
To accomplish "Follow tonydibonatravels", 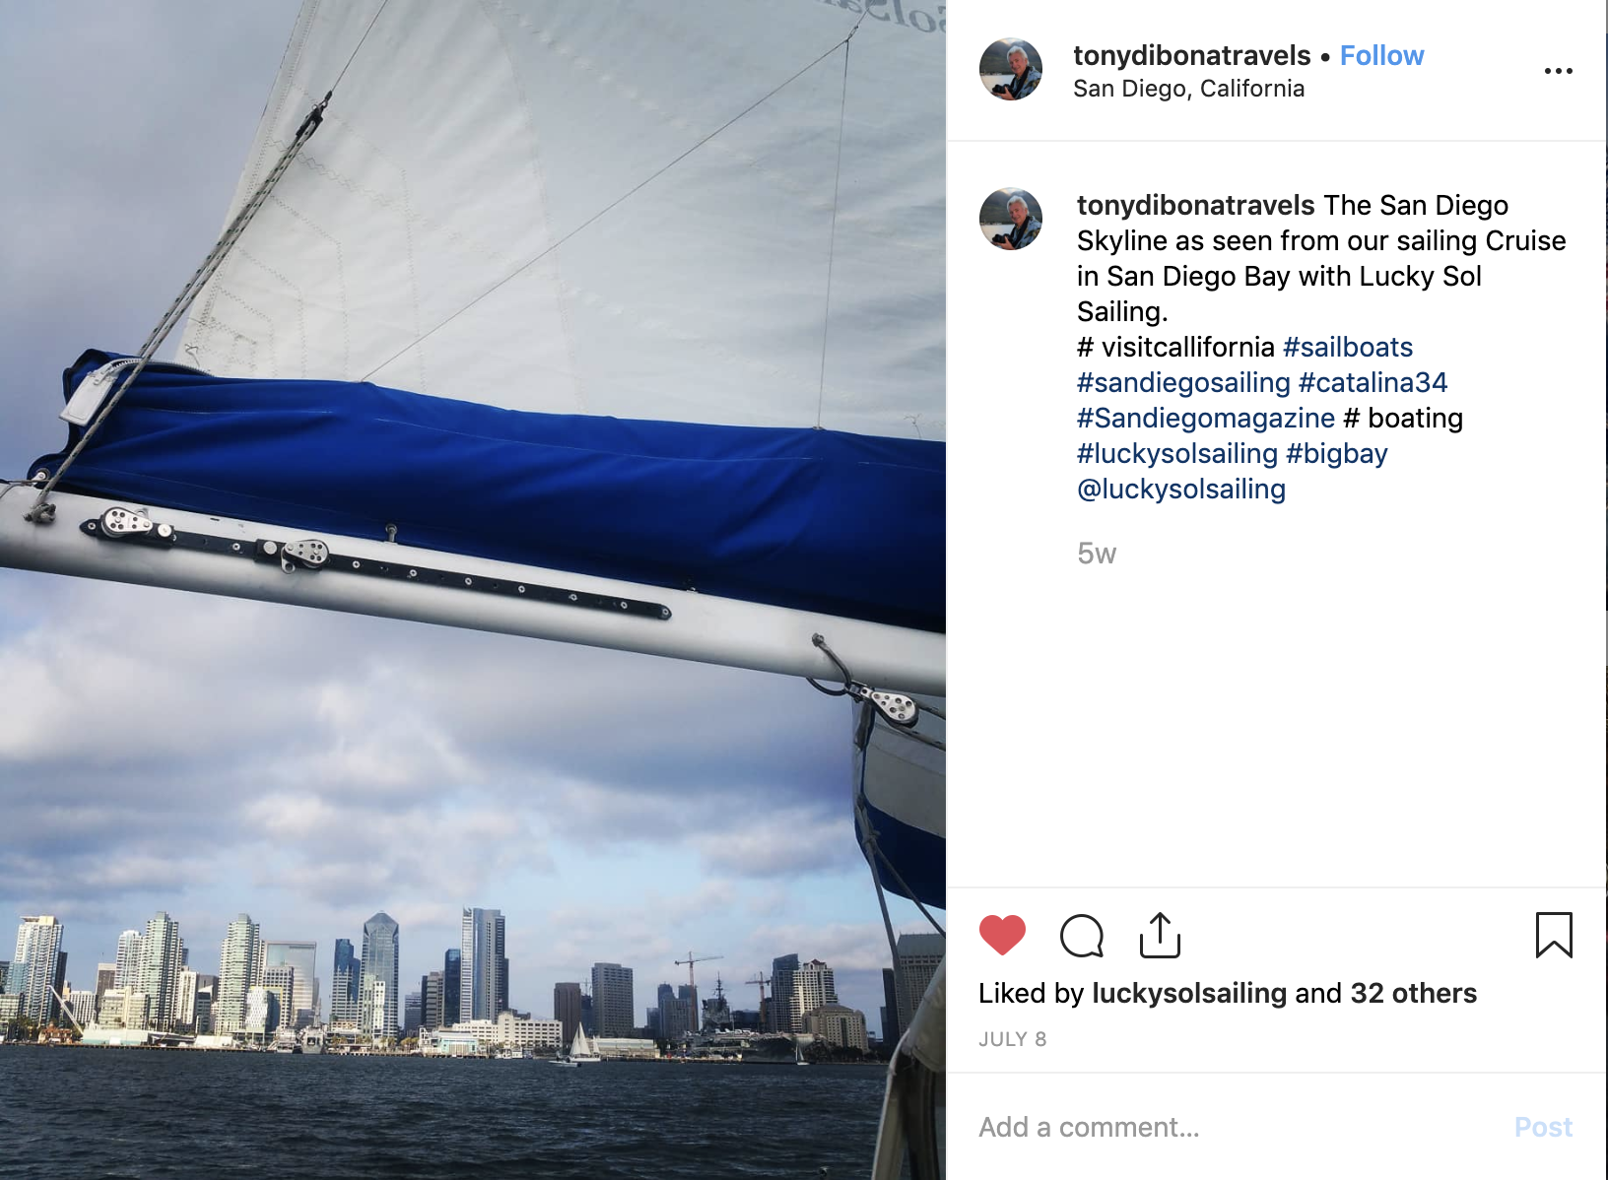I will click(1381, 55).
